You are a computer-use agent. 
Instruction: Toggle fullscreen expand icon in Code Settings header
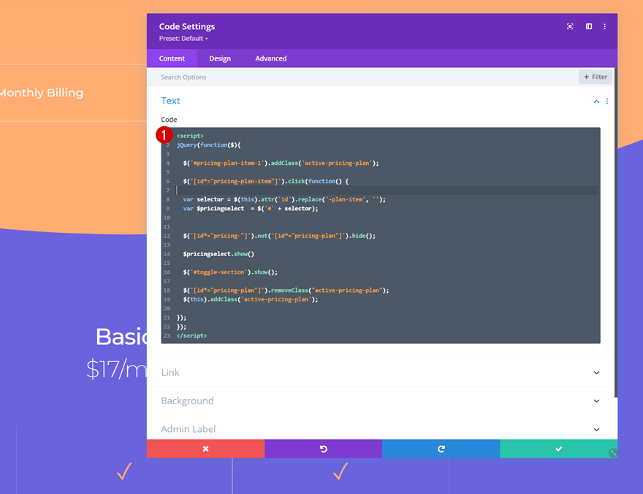click(570, 26)
